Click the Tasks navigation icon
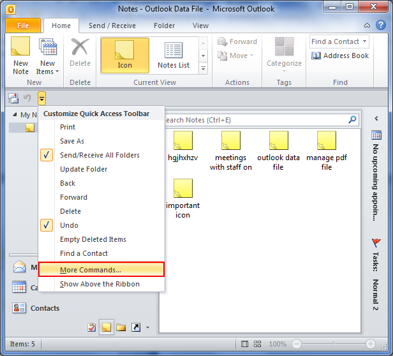The image size is (393, 356). (92, 327)
